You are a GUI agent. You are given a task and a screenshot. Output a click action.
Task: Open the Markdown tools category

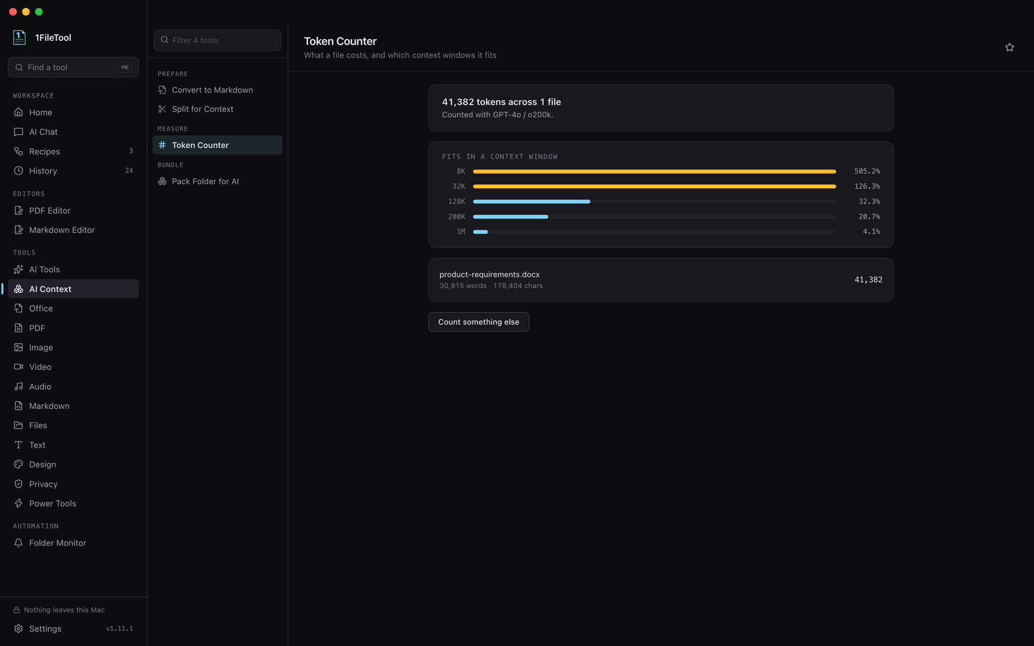[x=73, y=406]
